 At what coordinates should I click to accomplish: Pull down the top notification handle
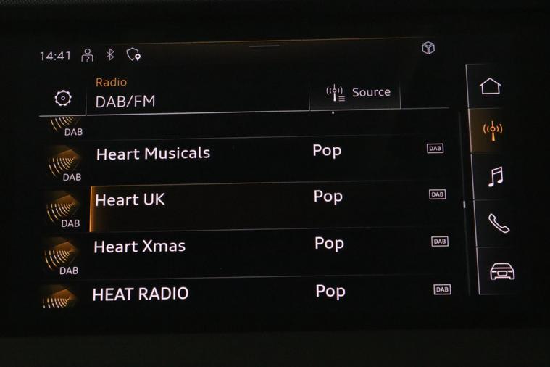click(264, 46)
